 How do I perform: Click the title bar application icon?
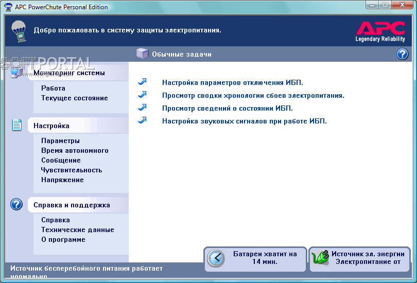point(8,7)
